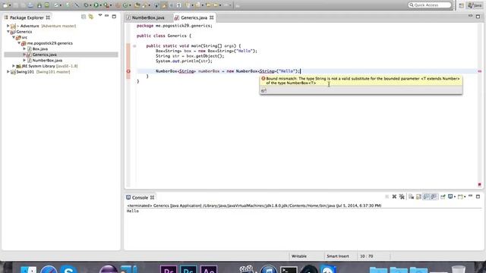Toggle Show Console on standard out change
486x273 pixels.
[427, 196]
